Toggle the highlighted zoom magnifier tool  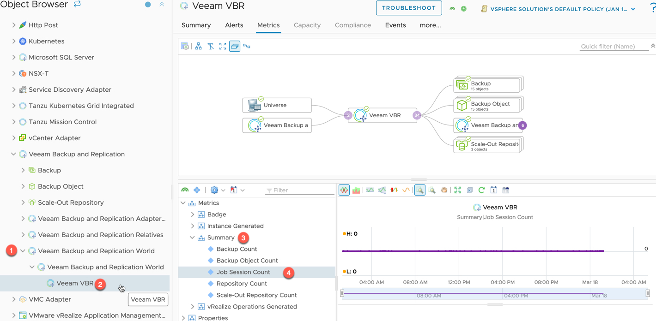(419, 190)
